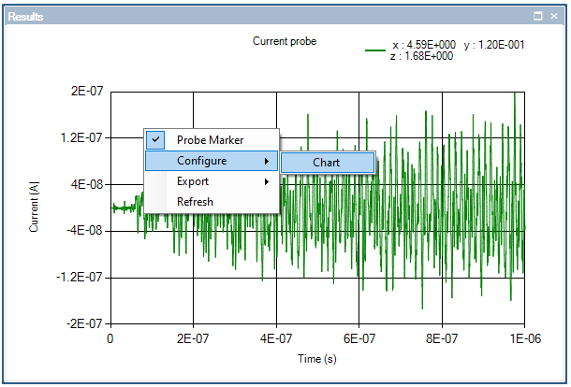The image size is (571, 387).
Task: Click the y-axis value -2E-07
Action: click(x=84, y=323)
